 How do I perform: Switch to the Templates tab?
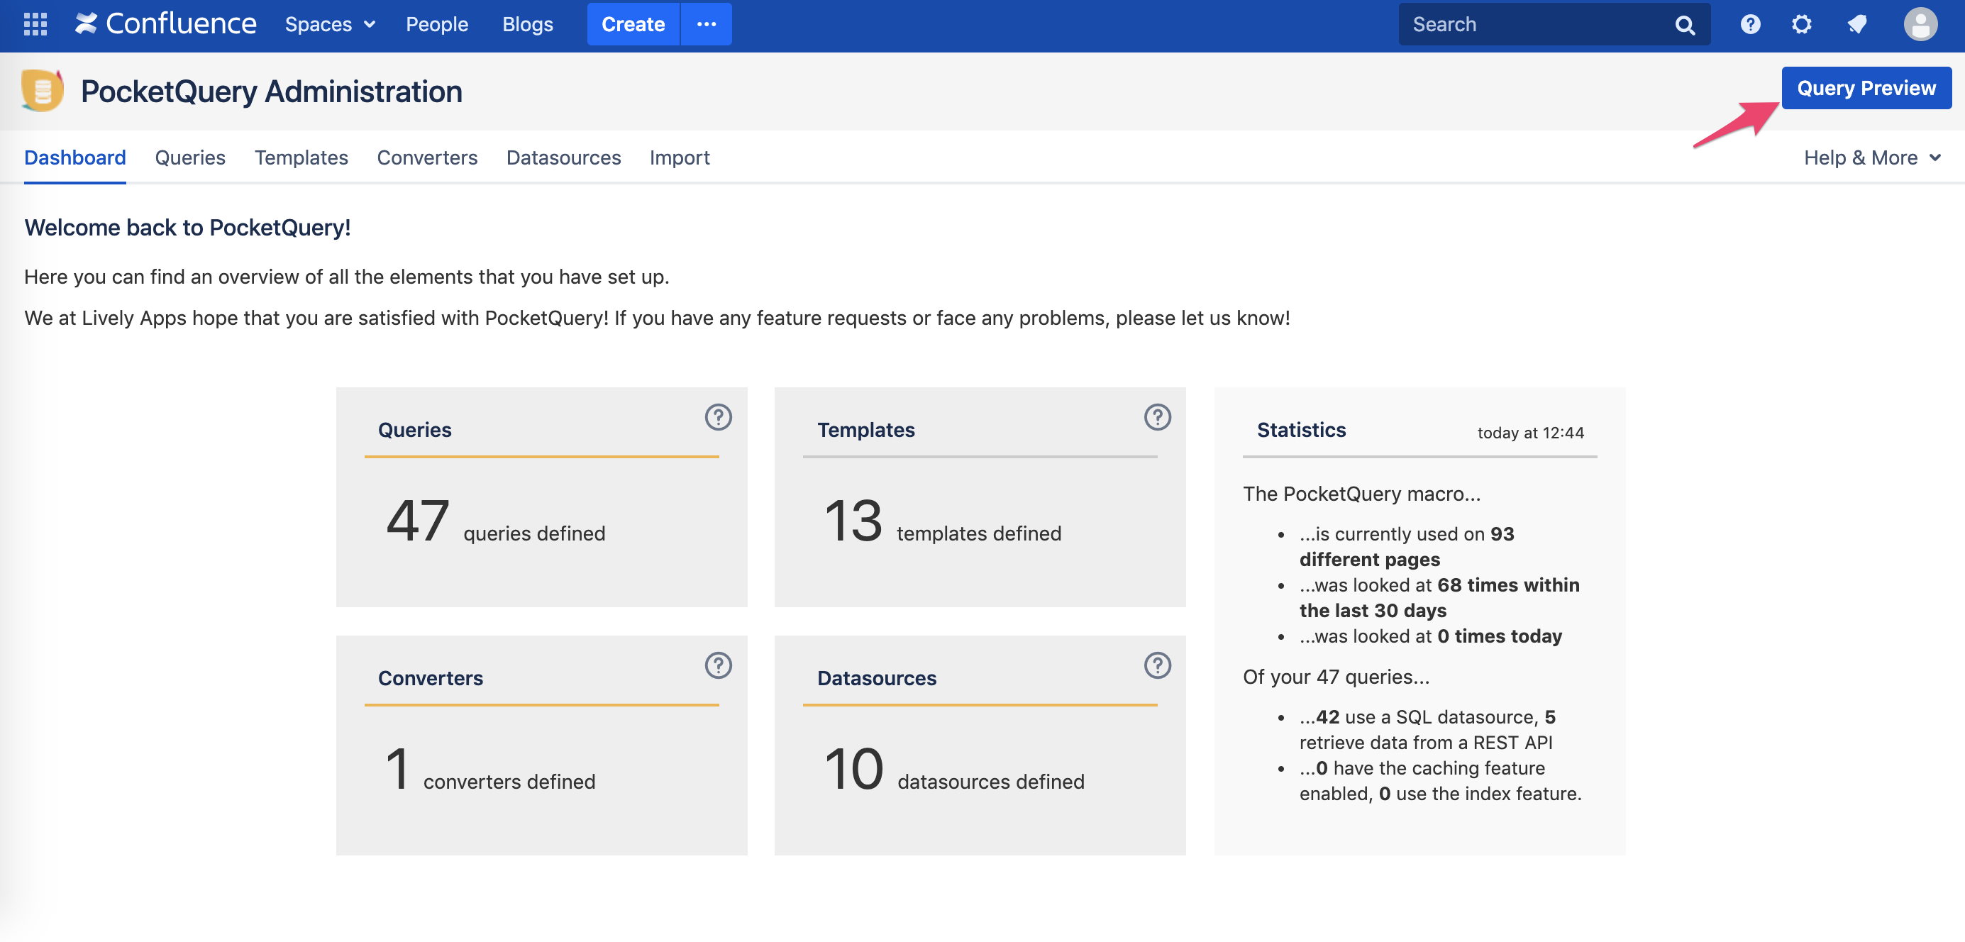coord(301,157)
